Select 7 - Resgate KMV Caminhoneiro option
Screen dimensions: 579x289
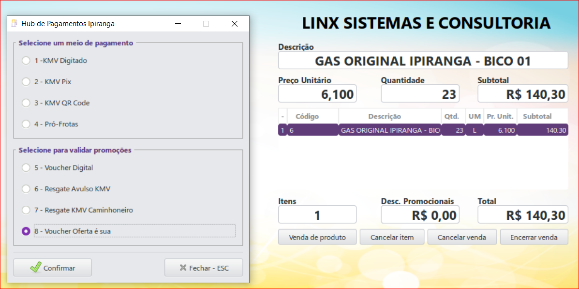tap(26, 210)
